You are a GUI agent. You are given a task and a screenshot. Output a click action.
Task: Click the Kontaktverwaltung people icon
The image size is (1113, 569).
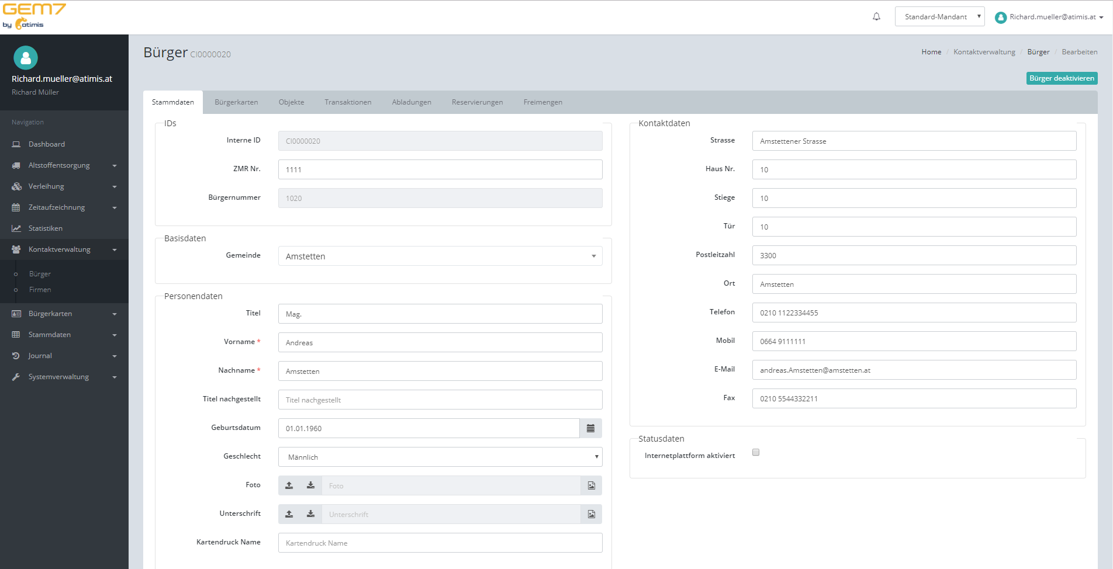(x=16, y=249)
